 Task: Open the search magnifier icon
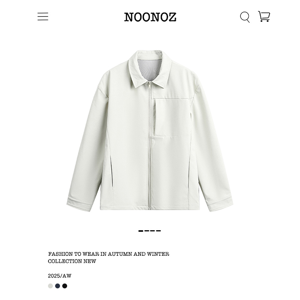[245, 17]
